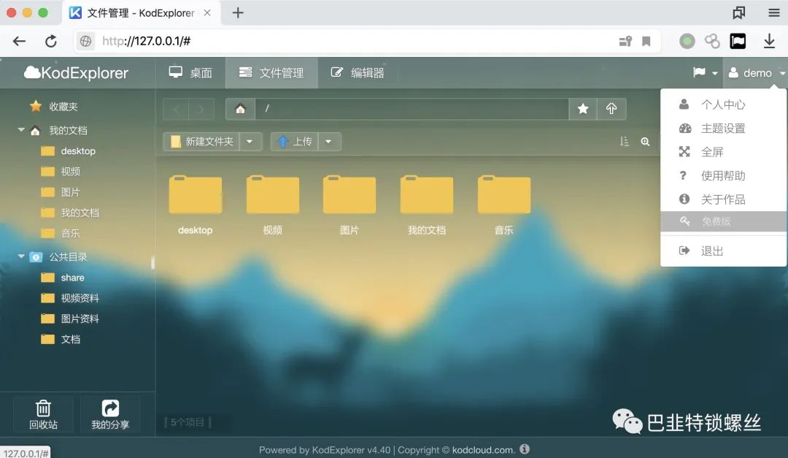
Task: Click the KodExplorer cloud logo
Action: [76, 73]
